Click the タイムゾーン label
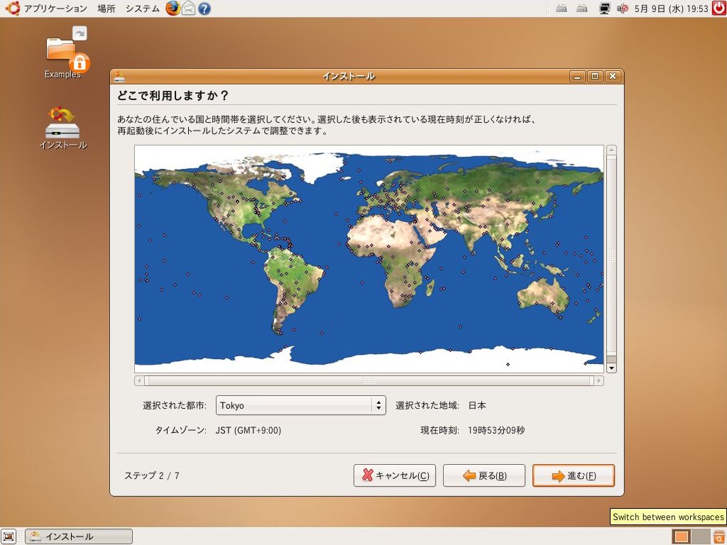The height and width of the screenshot is (545, 727). [180, 431]
